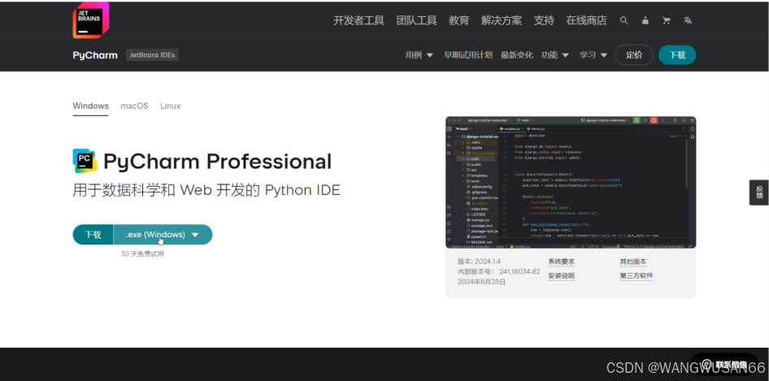Click the 反馈 side tab
Viewport: 769px width, 381px height.
(759, 193)
